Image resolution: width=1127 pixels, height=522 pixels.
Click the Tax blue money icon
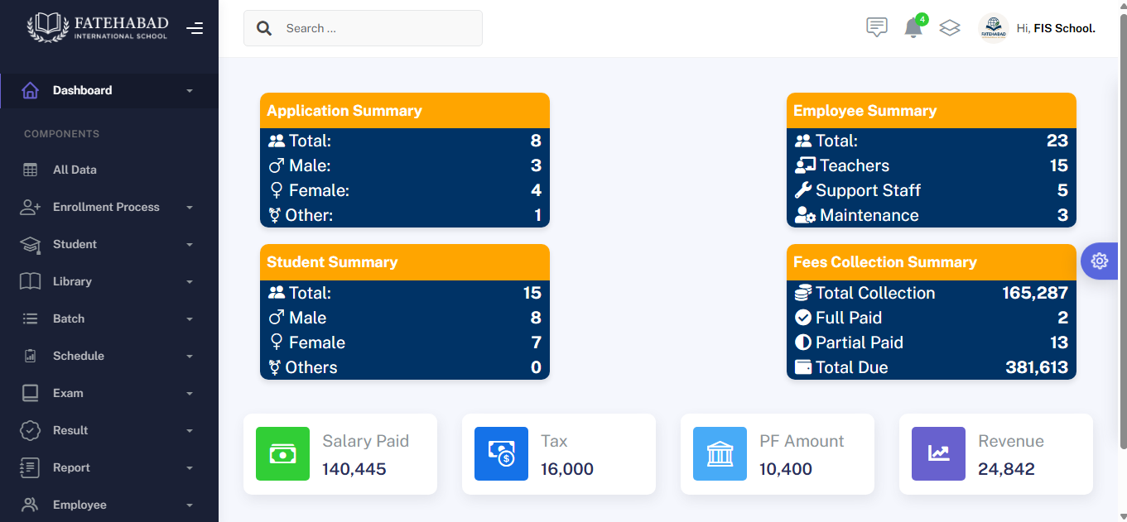point(501,454)
